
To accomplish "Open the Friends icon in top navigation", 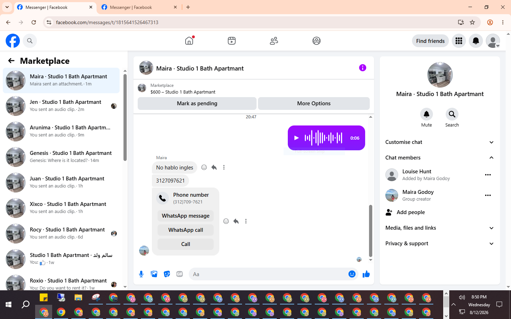I will [x=274, y=41].
